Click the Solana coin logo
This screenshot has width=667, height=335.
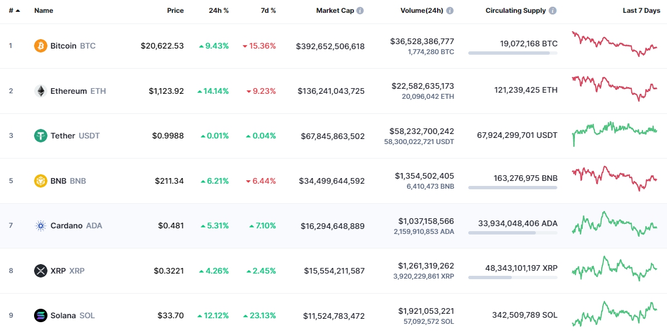[x=40, y=315]
